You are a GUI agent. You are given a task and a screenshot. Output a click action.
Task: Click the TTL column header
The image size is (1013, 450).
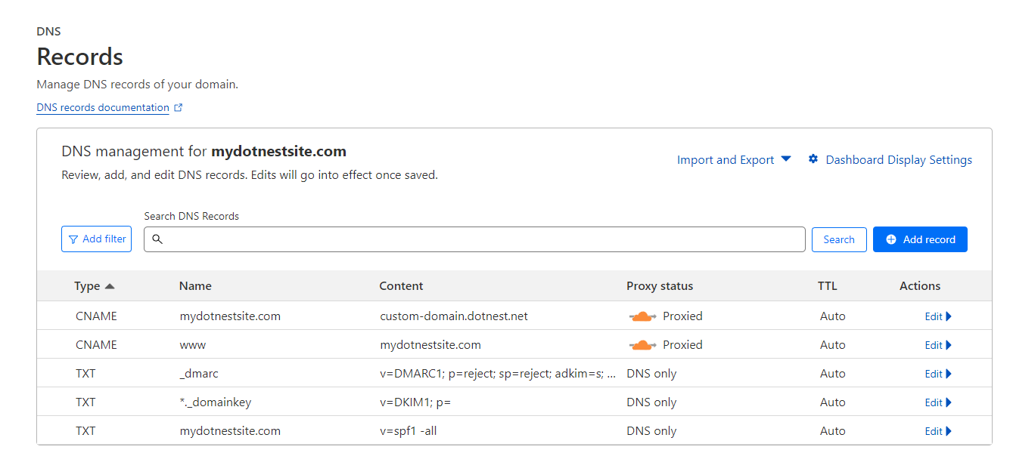point(828,286)
